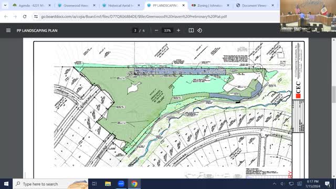Click the Type here to search box
The height and width of the screenshot is (189, 336).
(x=50, y=184)
